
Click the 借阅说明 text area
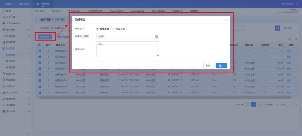[x=128, y=49]
